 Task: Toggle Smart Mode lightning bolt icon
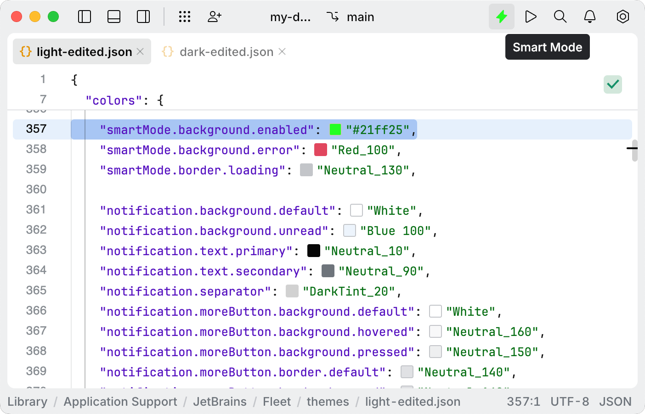coord(501,17)
